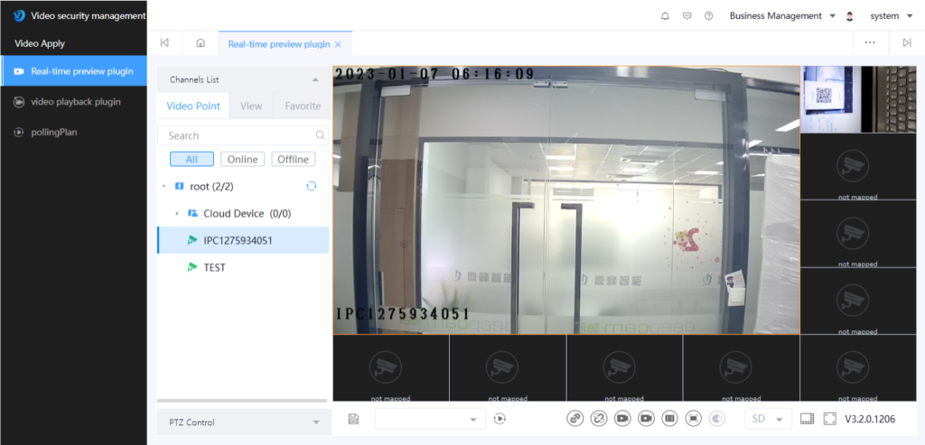The height and width of the screenshot is (445, 925).
Task: Expand the Cloud Device tree node
Action: (x=177, y=214)
